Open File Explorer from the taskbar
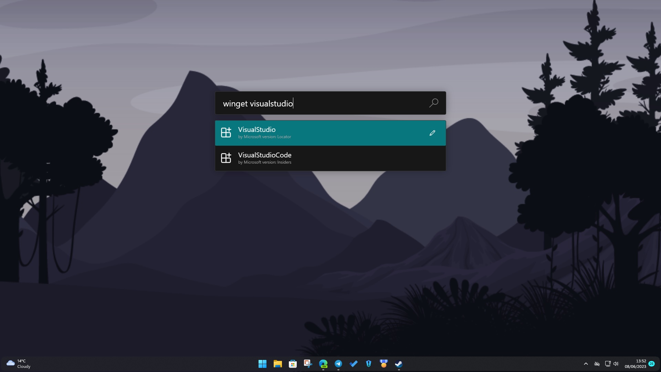This screenshot has height=372, width=661. (x=277, y=364)
